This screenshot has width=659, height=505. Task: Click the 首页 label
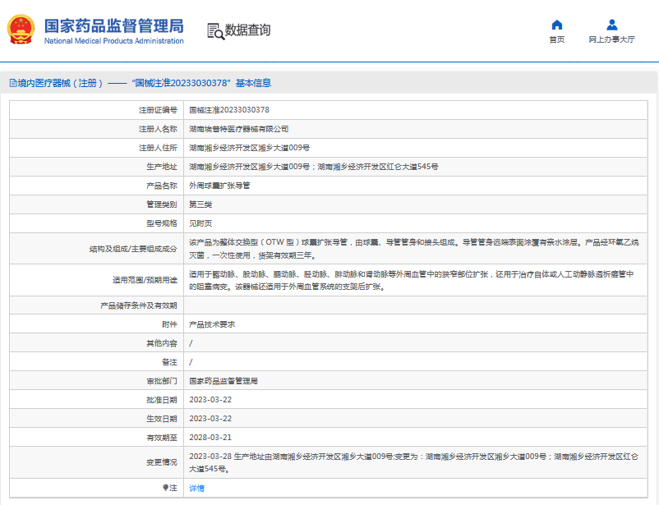557,39
